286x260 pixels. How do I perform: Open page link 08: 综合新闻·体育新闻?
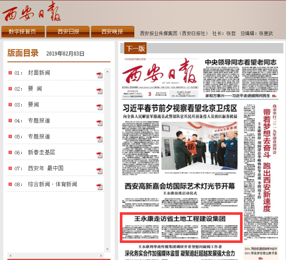52,184
